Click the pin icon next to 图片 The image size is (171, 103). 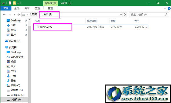[26, 35]
